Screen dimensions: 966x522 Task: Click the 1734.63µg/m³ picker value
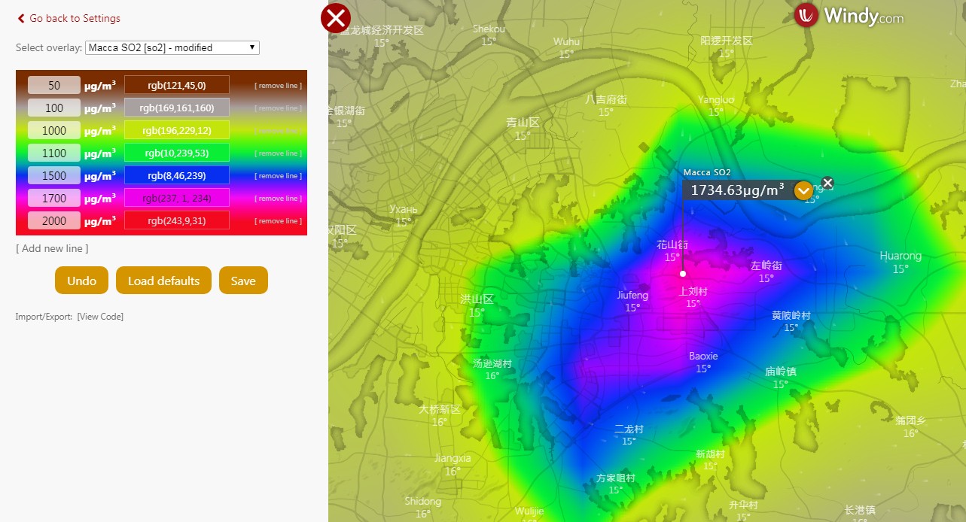(737, 190)
